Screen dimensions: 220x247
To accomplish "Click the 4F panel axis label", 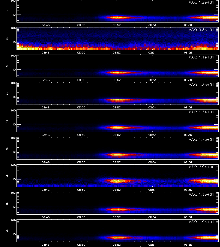I will click(x=7, y=93).
